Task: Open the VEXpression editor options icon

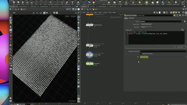Action: [x=182, y=30]
